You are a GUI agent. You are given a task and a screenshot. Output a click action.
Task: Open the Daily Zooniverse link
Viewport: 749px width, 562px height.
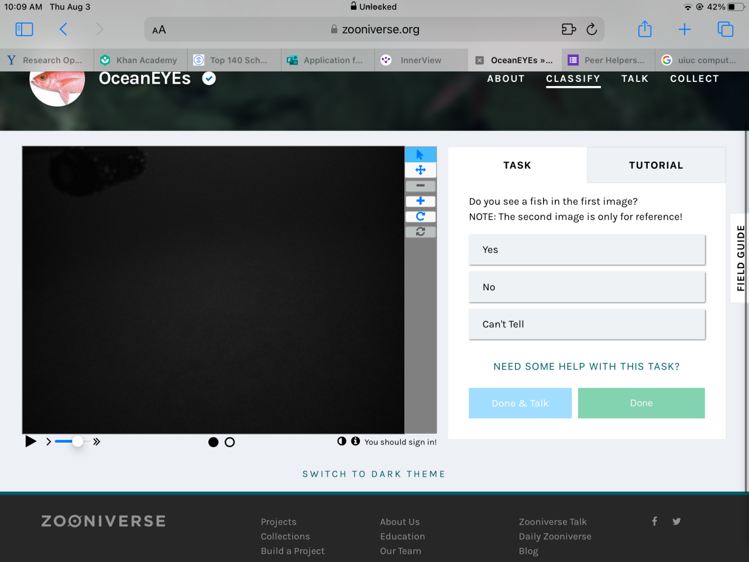coord(555,536)
